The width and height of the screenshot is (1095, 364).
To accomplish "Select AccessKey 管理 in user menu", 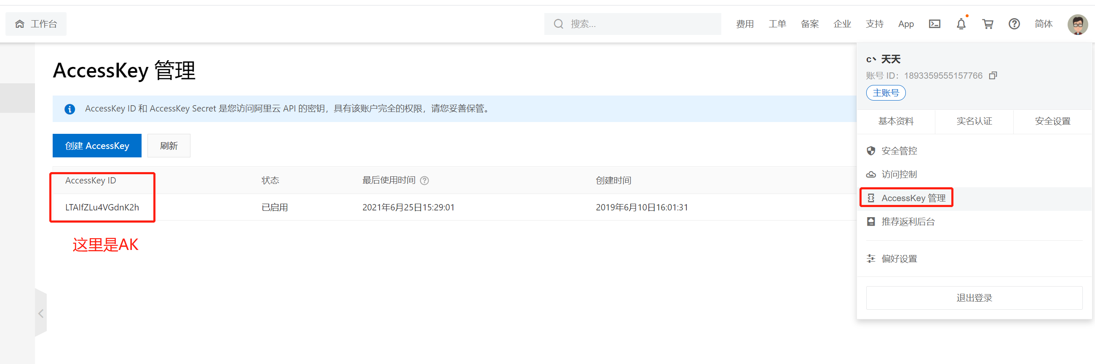I will coord(974,198).
